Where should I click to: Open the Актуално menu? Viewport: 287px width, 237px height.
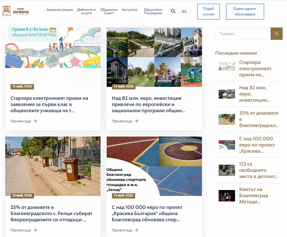point(129,10)
